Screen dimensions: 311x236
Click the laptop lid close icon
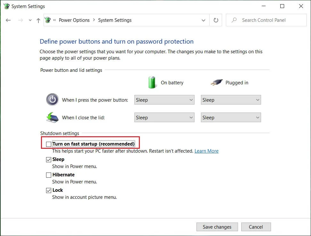[52, 117]
